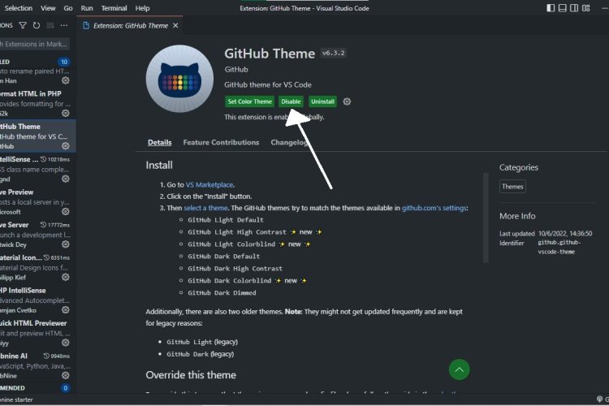
Task: Select Tabnine AI extension in list
Action: point(37,365)
